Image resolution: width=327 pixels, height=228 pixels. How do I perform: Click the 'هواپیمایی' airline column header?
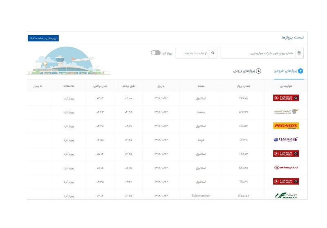286,86
